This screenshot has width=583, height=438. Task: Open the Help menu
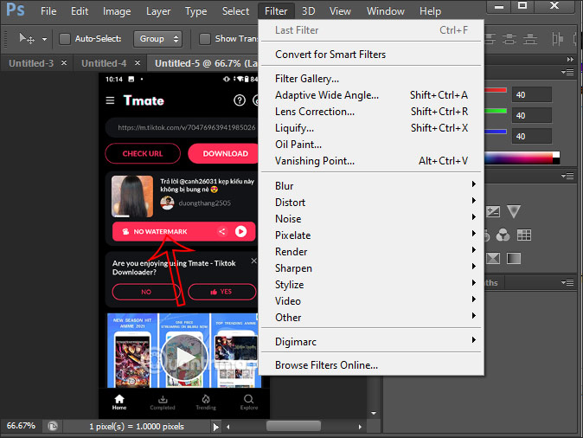coord(430,11)
